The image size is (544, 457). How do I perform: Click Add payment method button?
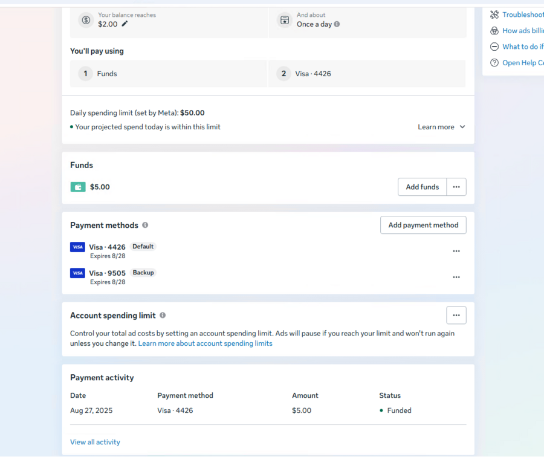pos(423,225)
